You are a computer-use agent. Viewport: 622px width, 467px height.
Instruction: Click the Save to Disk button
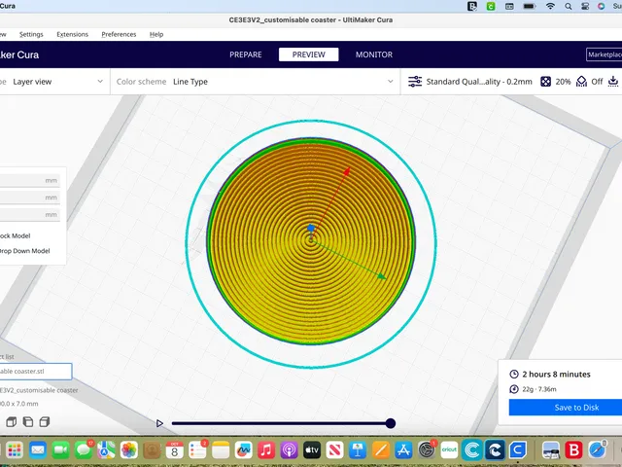[x=566, y=408]
